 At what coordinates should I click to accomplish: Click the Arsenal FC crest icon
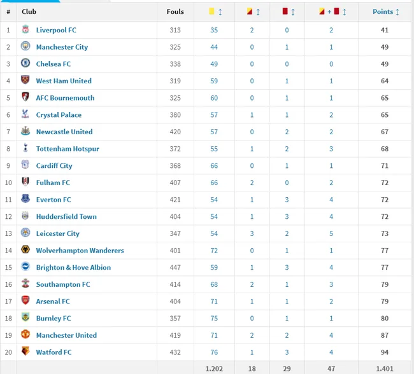click(25, 300)
